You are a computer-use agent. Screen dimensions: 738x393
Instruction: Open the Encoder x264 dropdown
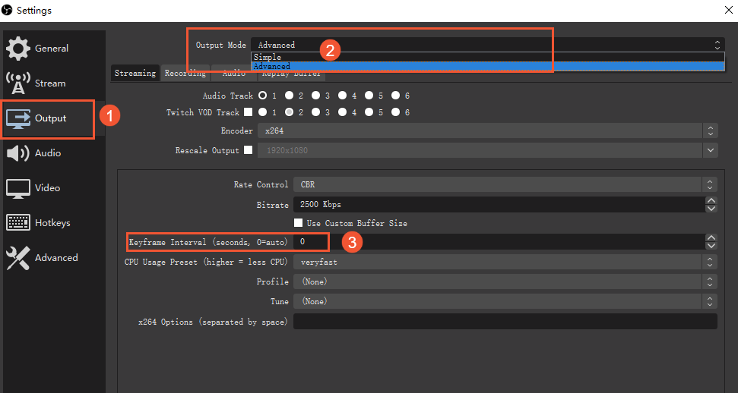(488, 130)
